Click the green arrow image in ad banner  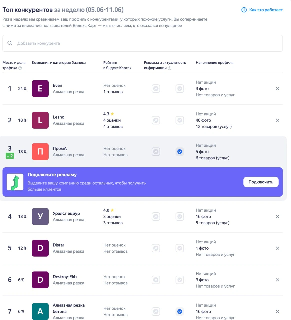[x=15, y=182]
